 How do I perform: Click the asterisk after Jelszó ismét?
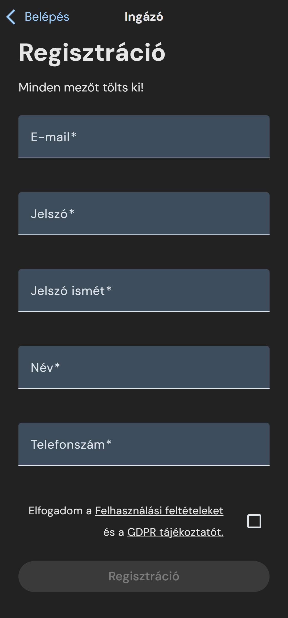[109, 288]
